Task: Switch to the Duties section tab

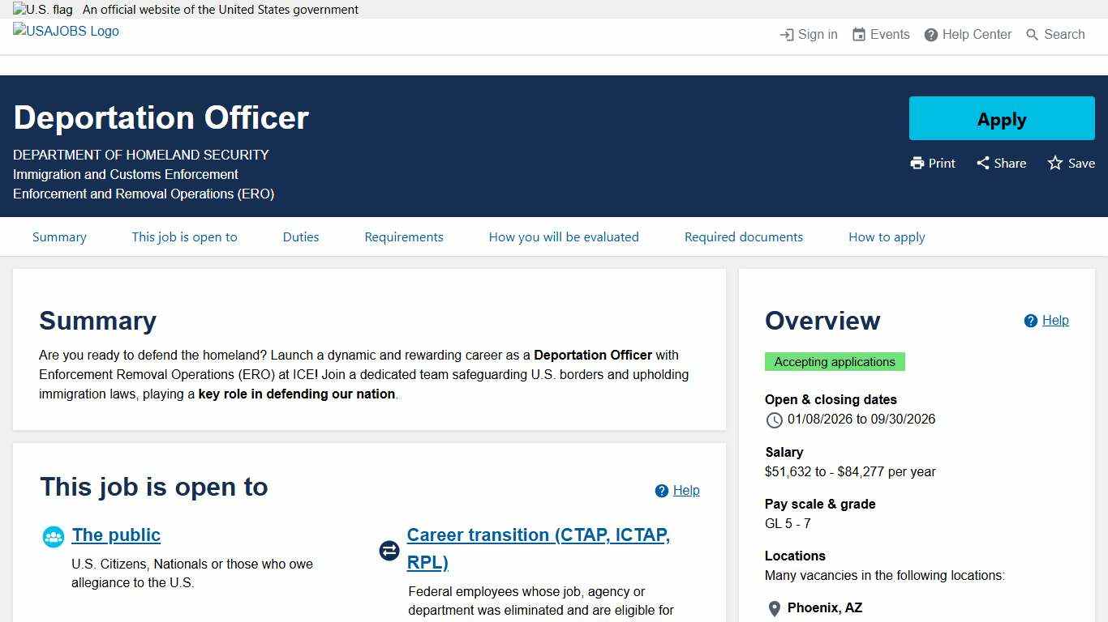Action: click(300, 236)
